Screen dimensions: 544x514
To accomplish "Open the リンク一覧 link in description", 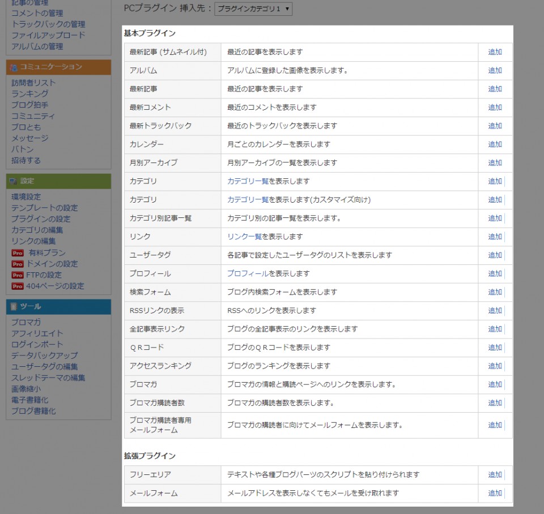I will (x=244, y=237).
